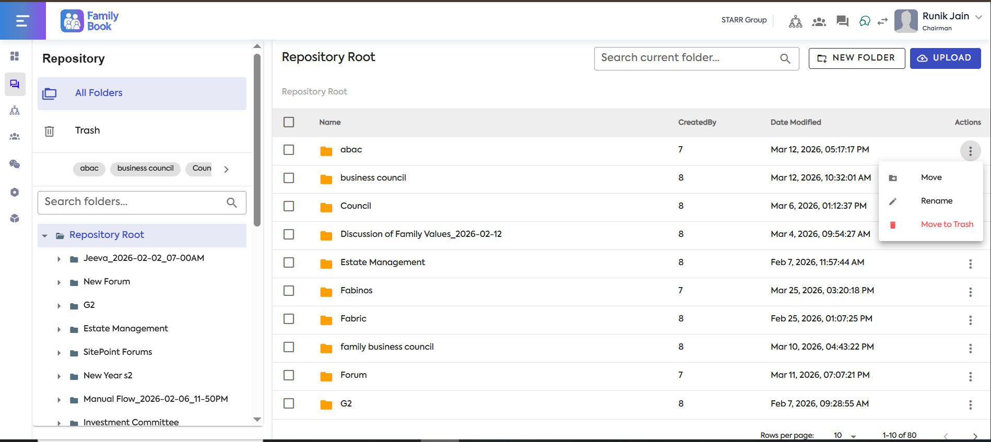Select All Folders in repository panel
991x442 pixels.
coord(142,93)
